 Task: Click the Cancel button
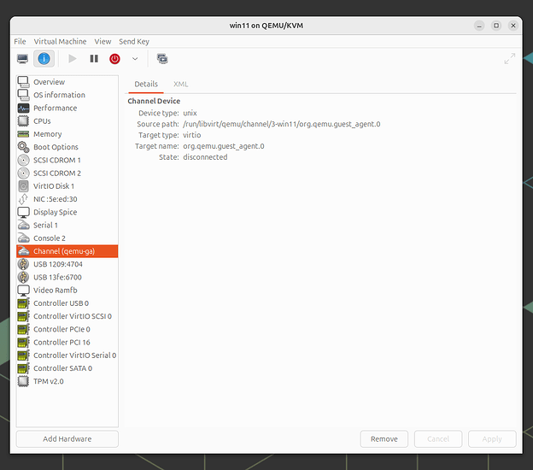pyautogui.click(x=438, y=438)
